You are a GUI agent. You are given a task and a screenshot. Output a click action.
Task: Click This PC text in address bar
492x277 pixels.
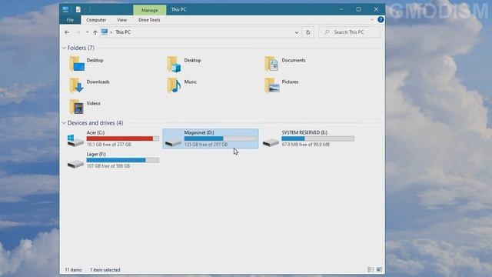coord(123,32)
